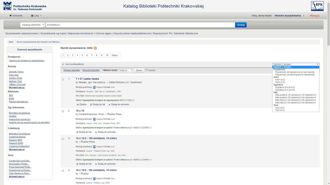
Task: Open the RSS feed icon for the results
Action: 95,48
